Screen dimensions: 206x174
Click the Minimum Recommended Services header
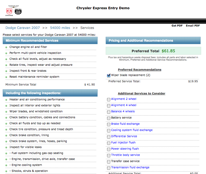50,41
